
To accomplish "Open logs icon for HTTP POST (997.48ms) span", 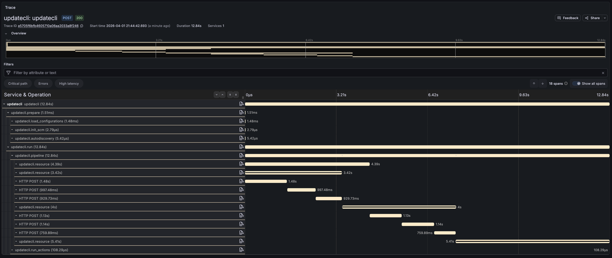I will coord(242,190).
